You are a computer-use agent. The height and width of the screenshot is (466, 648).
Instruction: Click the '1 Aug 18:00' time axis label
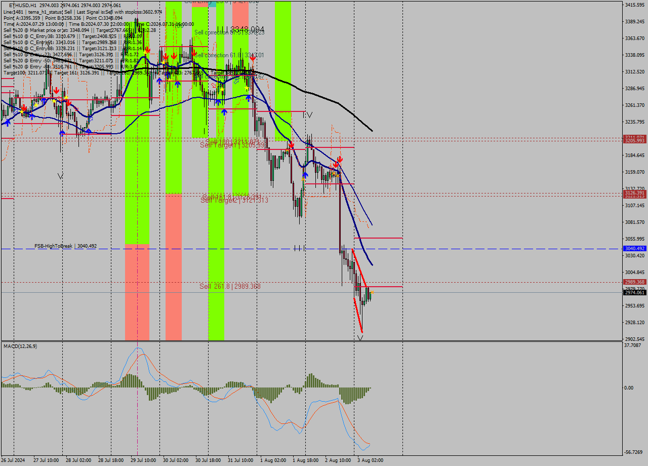[x=305, y=460]
